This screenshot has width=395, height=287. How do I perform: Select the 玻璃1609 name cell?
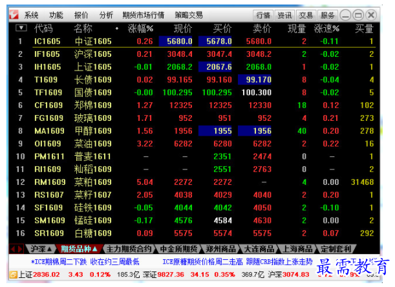click(x=93, y=118)
